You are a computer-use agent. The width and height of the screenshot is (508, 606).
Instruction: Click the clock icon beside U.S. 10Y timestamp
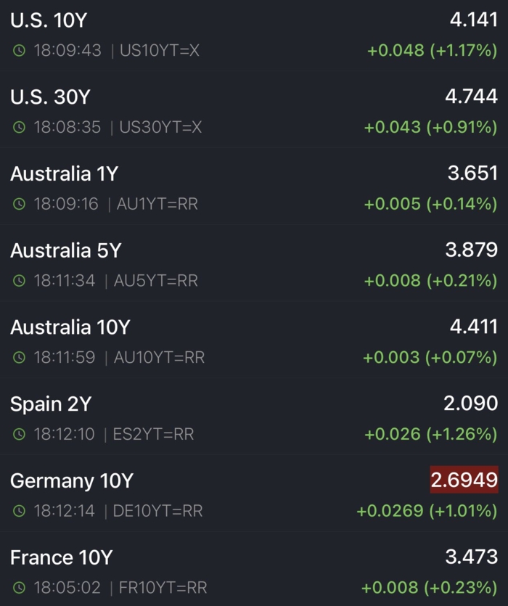point(19,51)
